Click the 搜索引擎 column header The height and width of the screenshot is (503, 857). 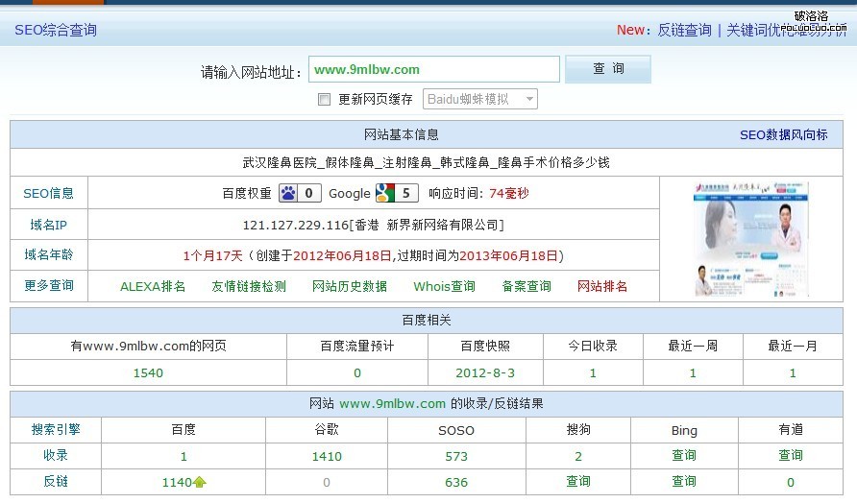click(x=56, y=430)
